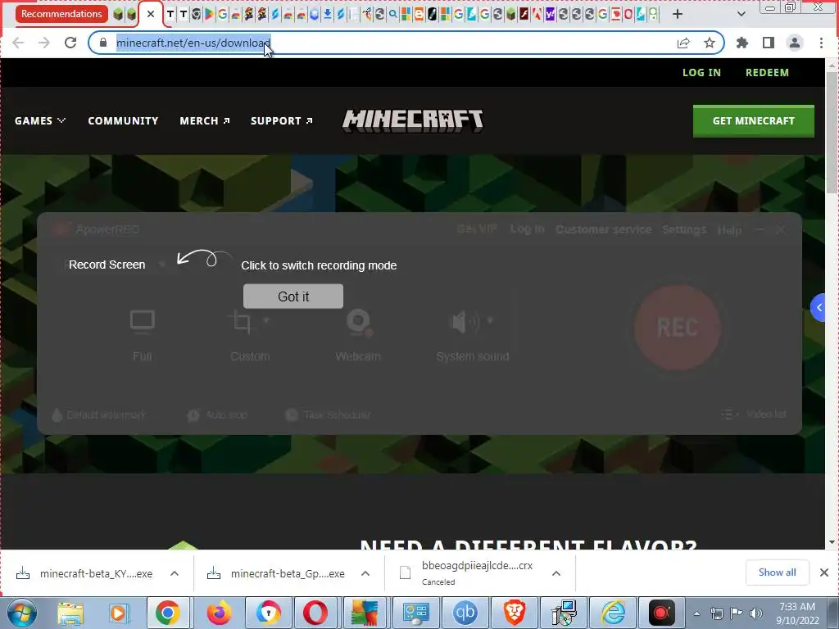The width and height of the screenshot is (839, 629).
Task: Click the blue side-tab arrow
Action: point(819,308)
